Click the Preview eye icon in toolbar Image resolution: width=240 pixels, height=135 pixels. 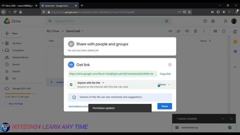tap(187, 31)
